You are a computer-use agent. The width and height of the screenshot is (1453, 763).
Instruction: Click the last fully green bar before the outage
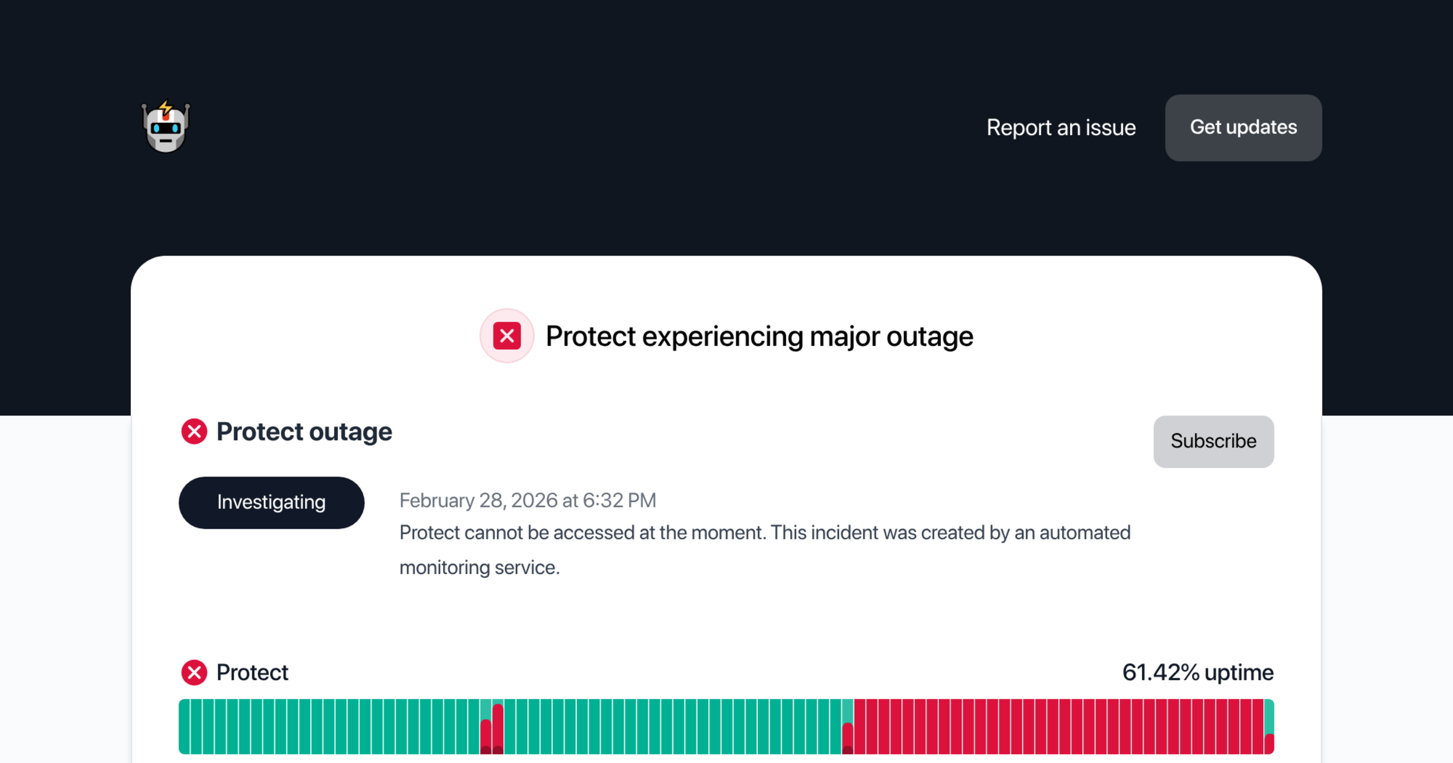tap(835, 727)
